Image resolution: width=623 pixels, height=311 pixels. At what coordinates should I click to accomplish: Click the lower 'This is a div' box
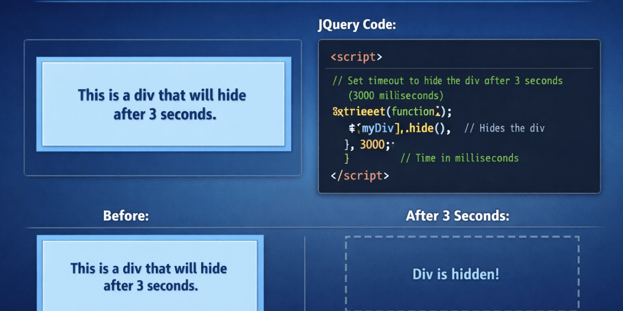tap(149, 276)
